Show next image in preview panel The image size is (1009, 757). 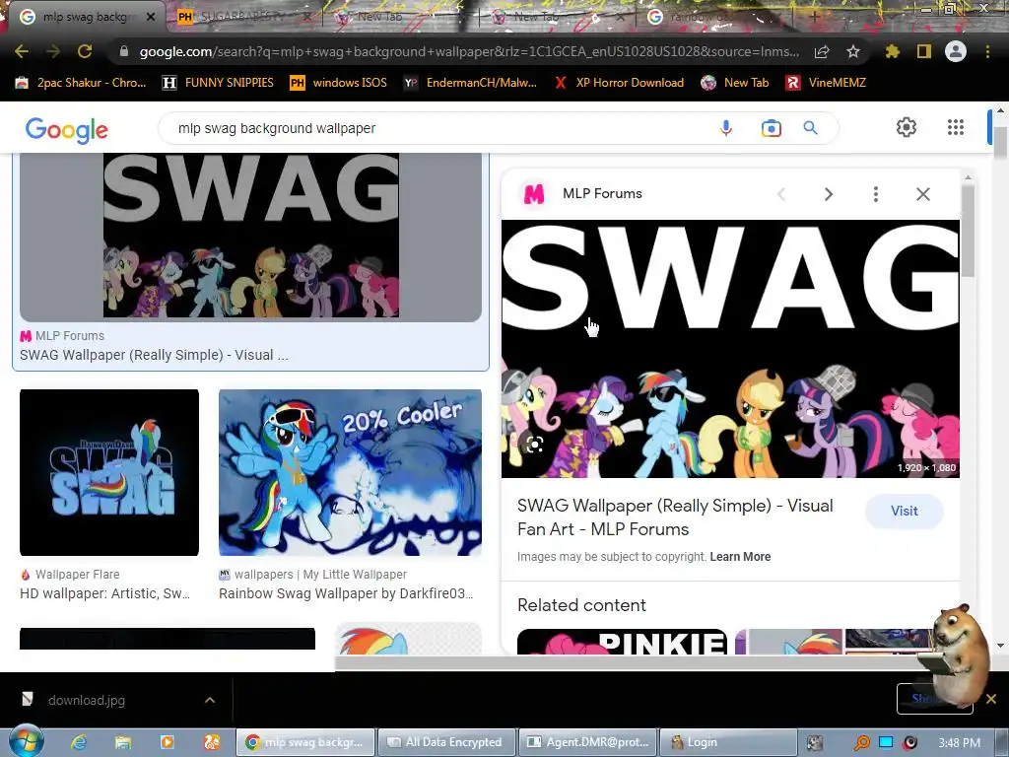click(x=828, y=194)
